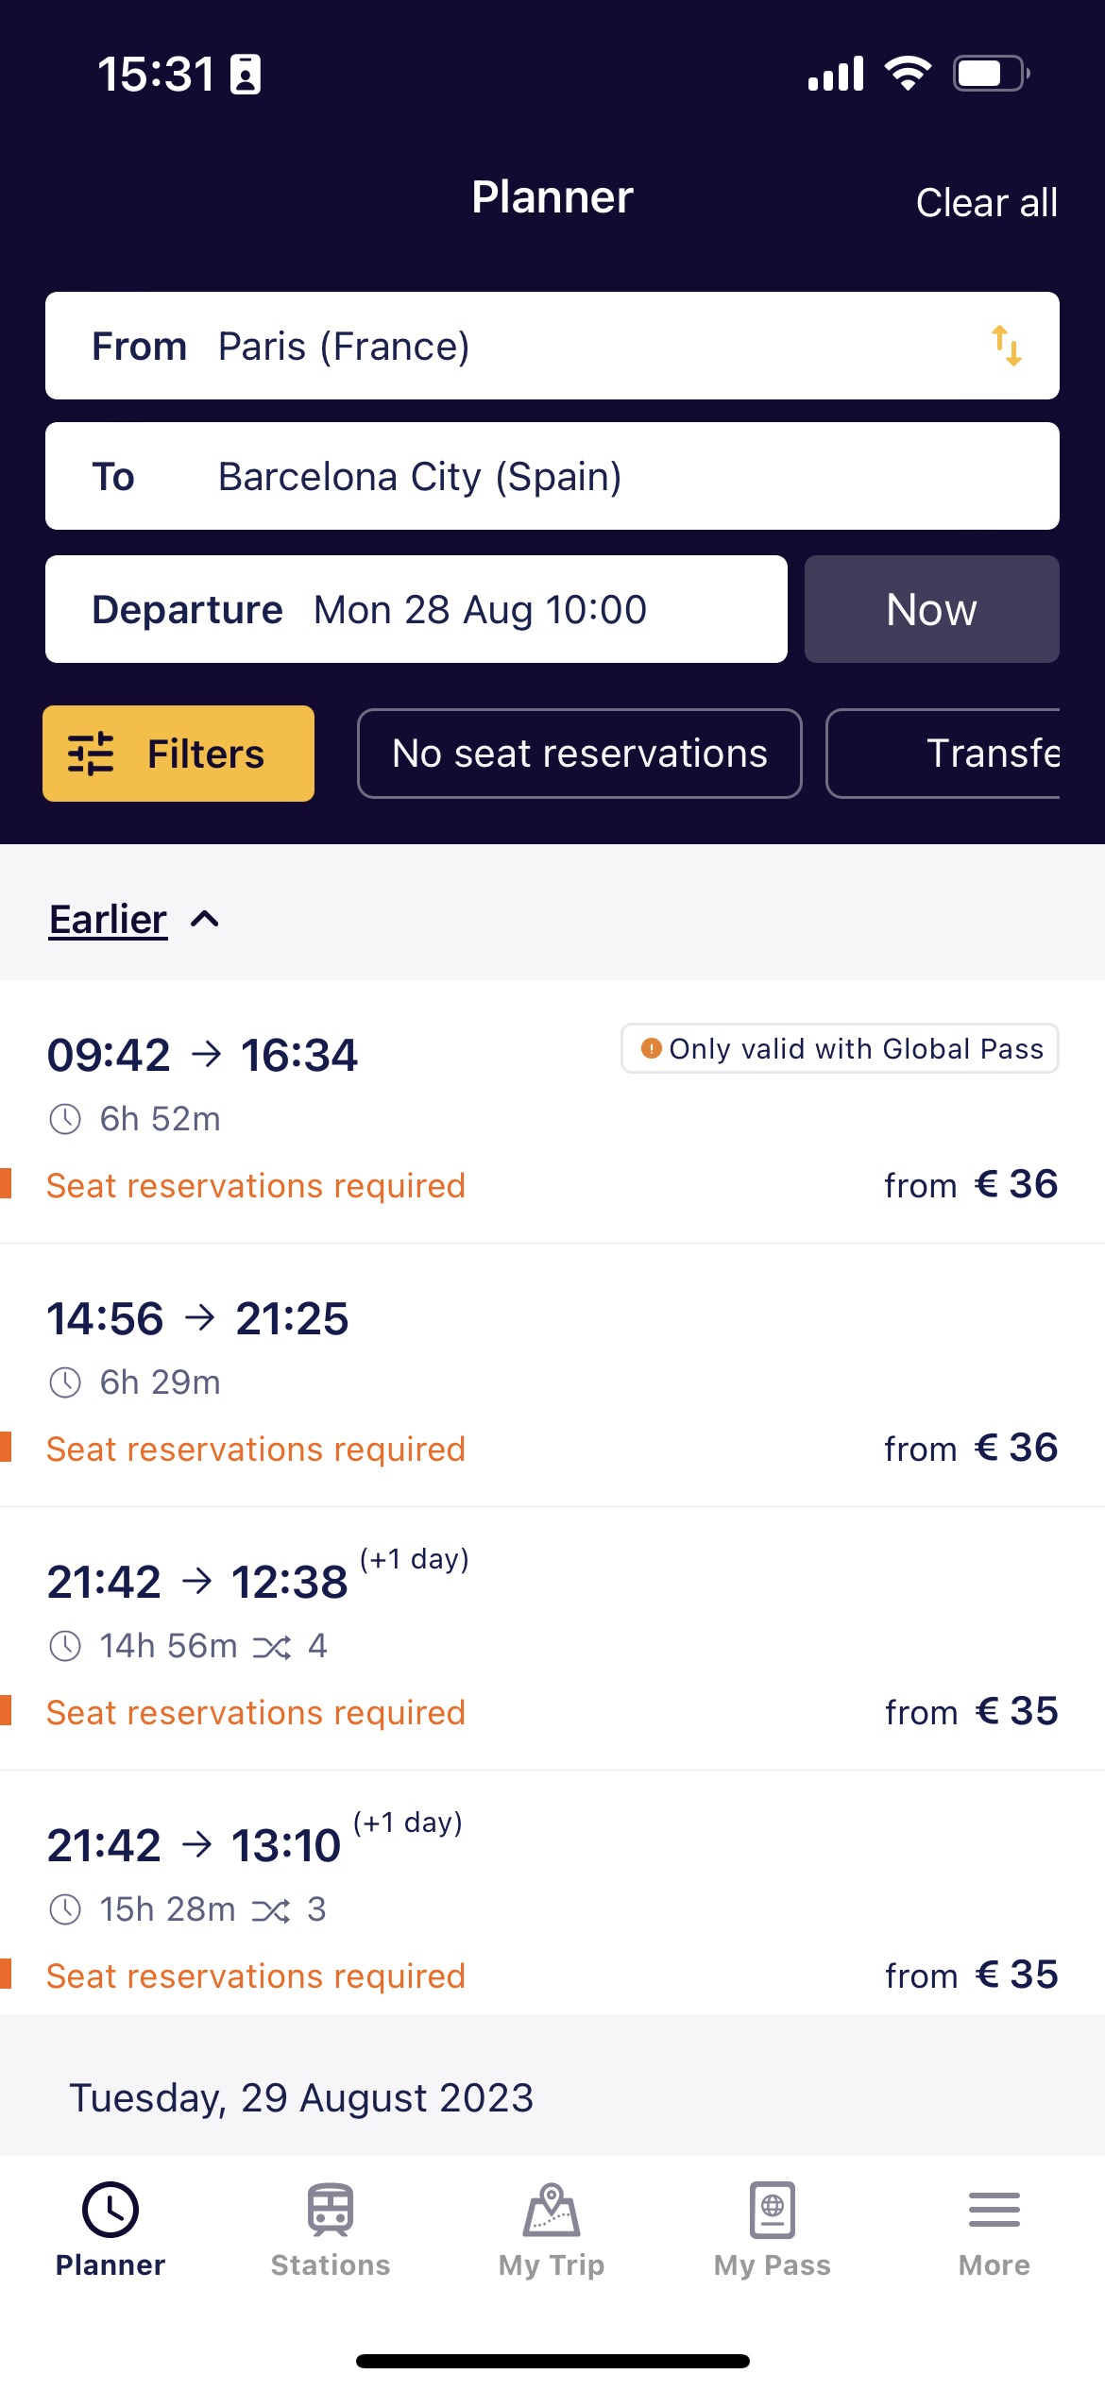
Task: Open the More menu icon
Action: 994,2210
